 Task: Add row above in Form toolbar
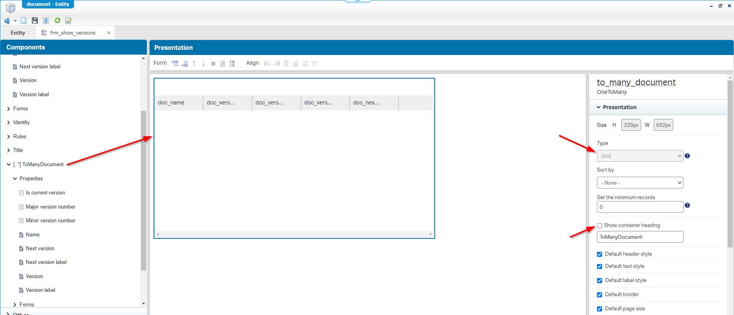[x=175, y=63]
